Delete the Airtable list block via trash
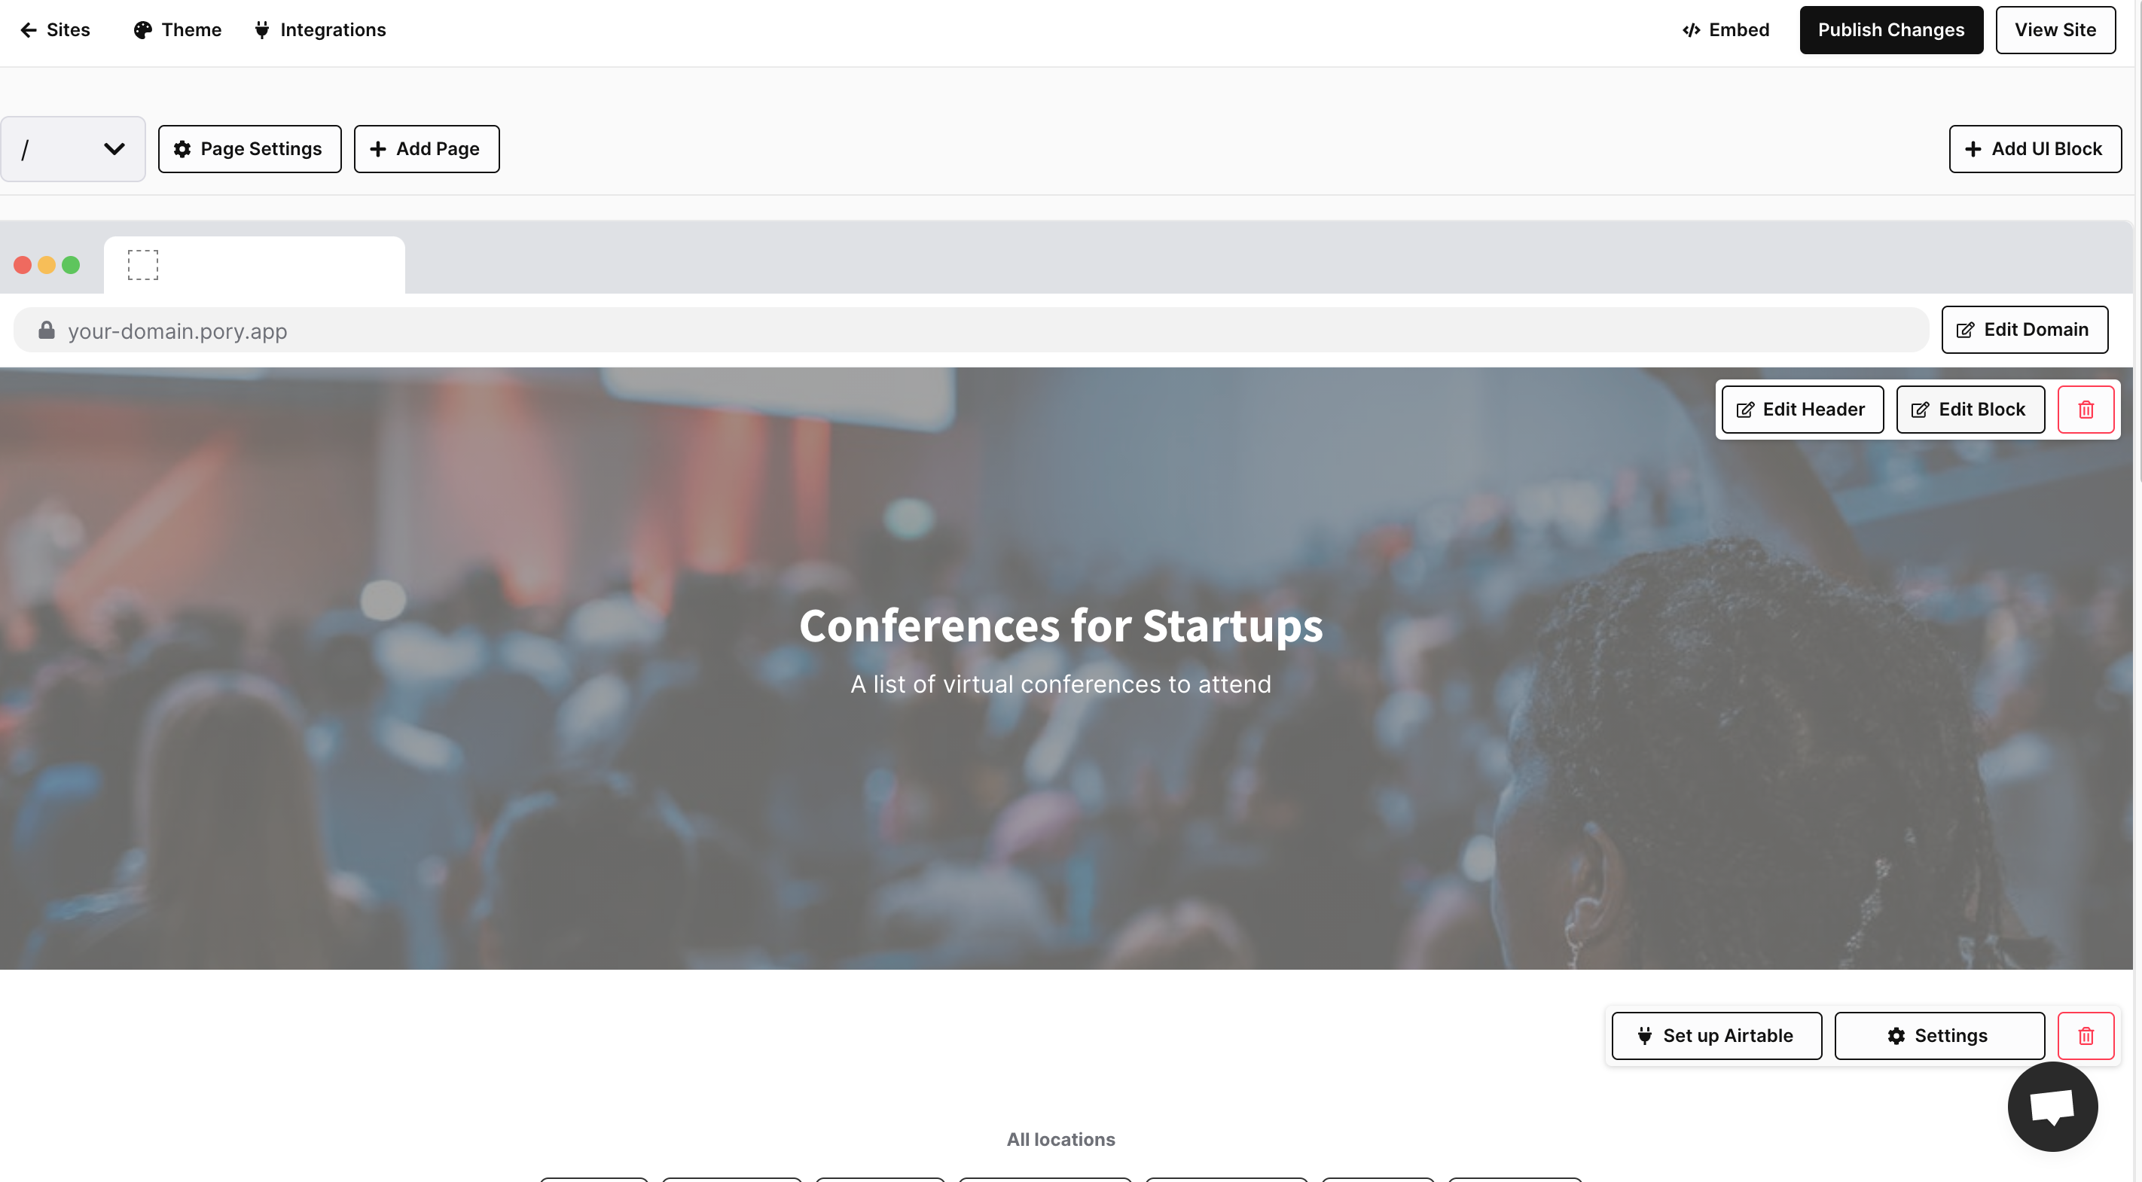The image size is (2142, 1182). [2085, 1036]
